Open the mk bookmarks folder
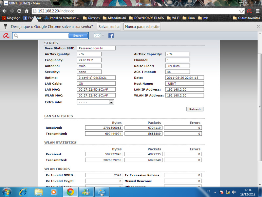 [203, 18]
